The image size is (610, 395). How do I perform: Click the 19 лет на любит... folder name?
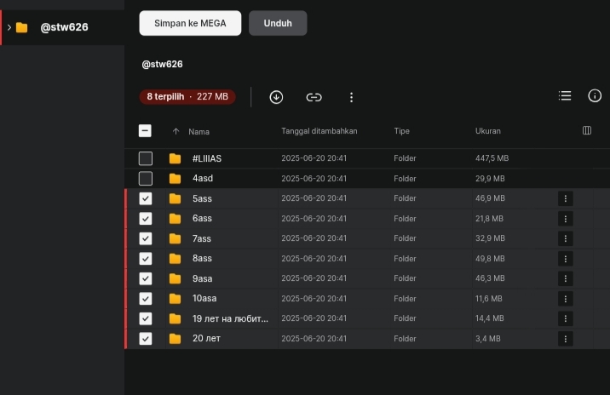230,318
